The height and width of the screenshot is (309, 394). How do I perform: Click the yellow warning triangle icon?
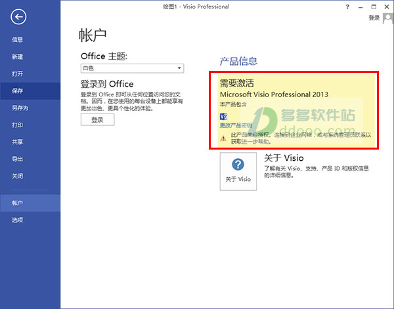[x=223, y=138]
